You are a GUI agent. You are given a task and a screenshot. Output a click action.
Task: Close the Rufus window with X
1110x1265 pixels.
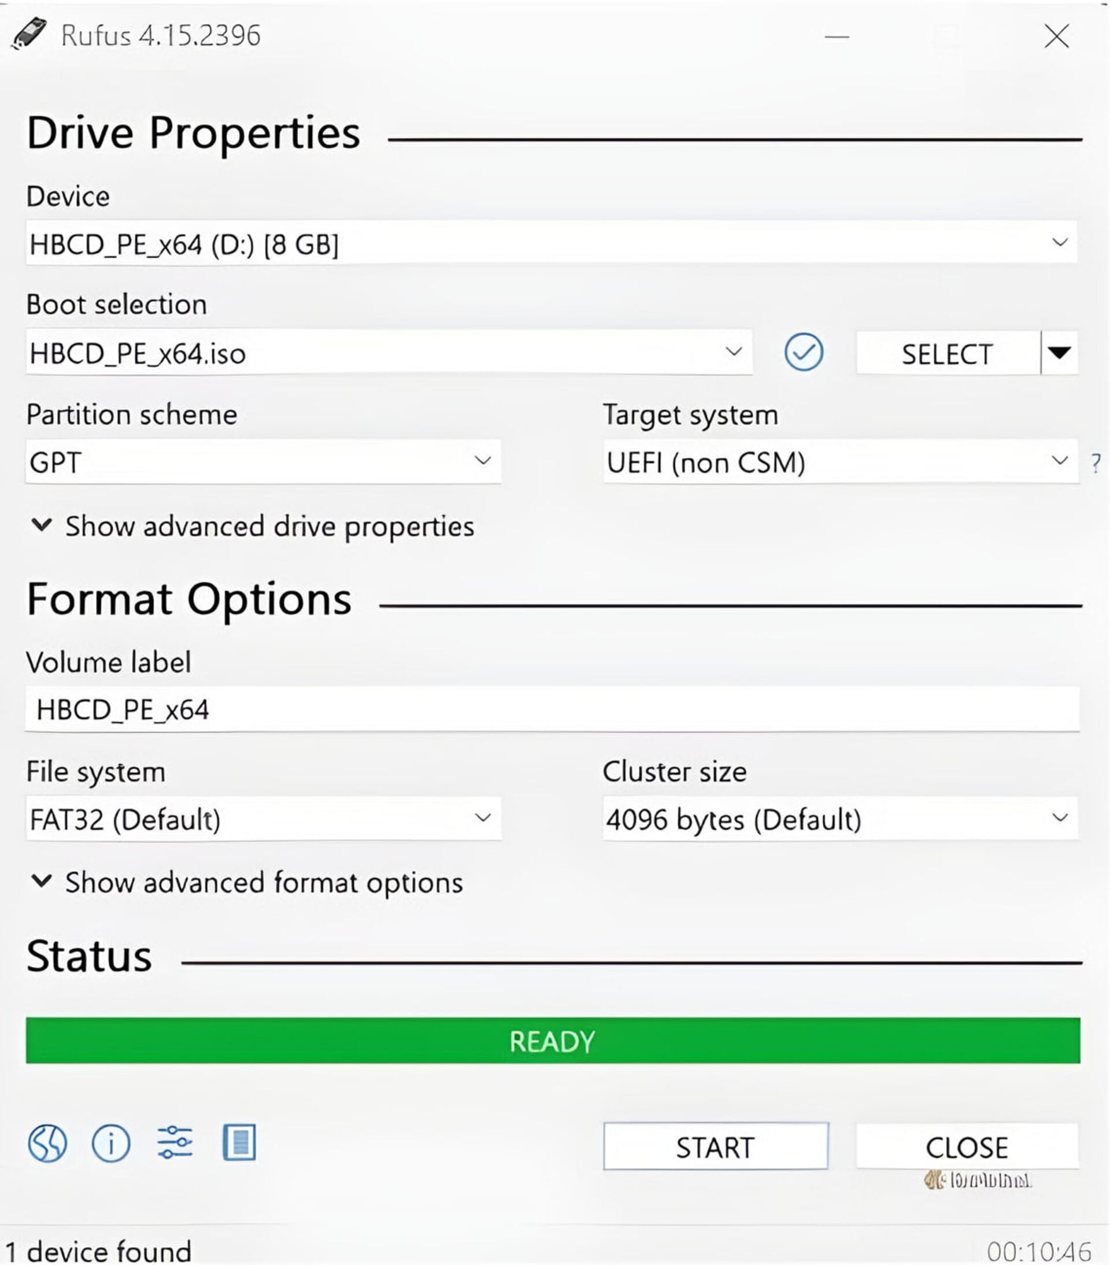coord(1057,36)
